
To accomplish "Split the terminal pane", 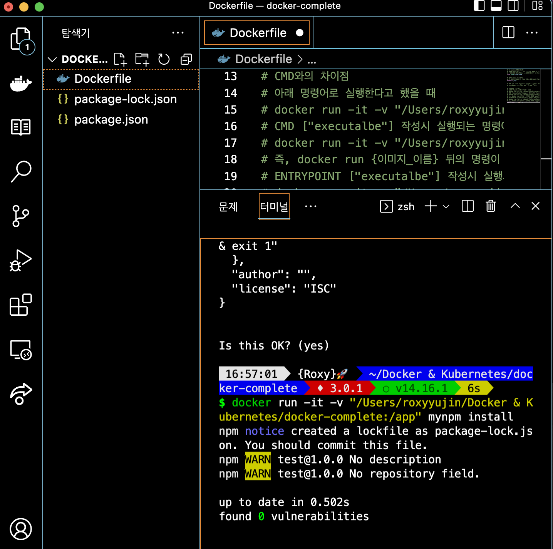I will (468, 206).
